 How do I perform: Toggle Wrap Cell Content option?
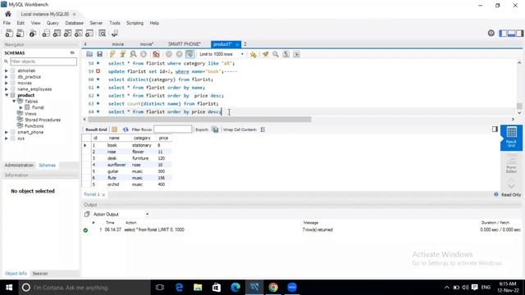coord(262,129)
